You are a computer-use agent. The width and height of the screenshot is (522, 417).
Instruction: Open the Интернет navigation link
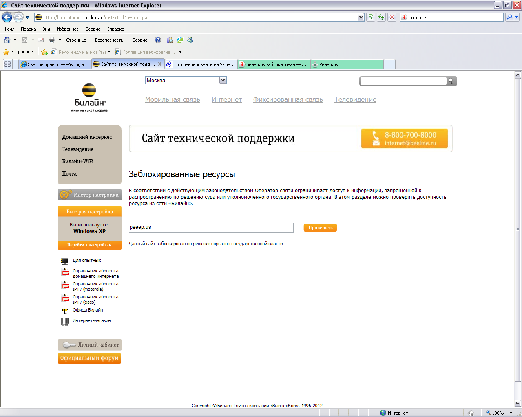pyautogui.click(x=227, y=100)
